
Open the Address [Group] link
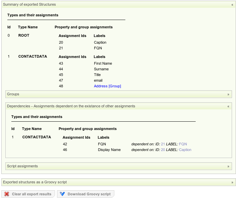[107, 86]
